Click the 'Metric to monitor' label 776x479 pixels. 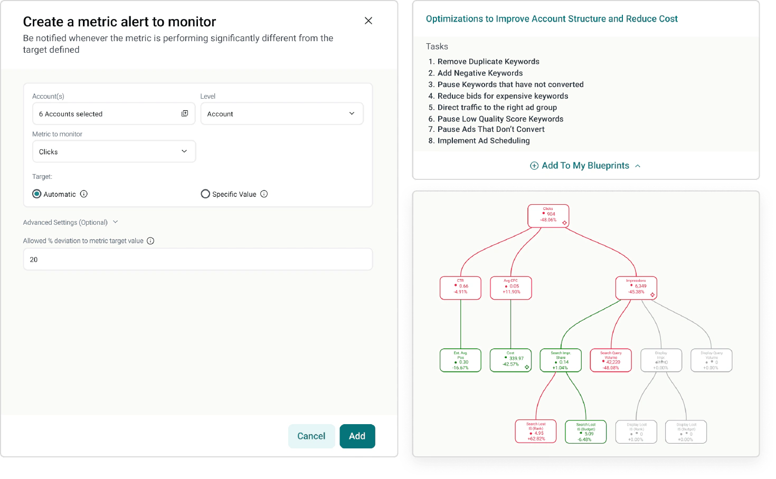click(x=57, y=134)
